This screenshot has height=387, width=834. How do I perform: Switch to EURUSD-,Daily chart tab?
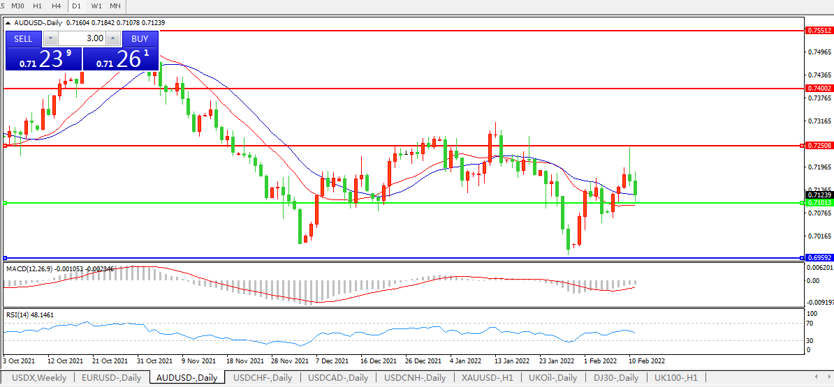pyautogui.click(x=112, y=378)
